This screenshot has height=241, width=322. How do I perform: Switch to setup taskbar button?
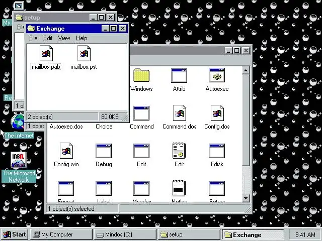pyautogui.click(x=189, y=234)
